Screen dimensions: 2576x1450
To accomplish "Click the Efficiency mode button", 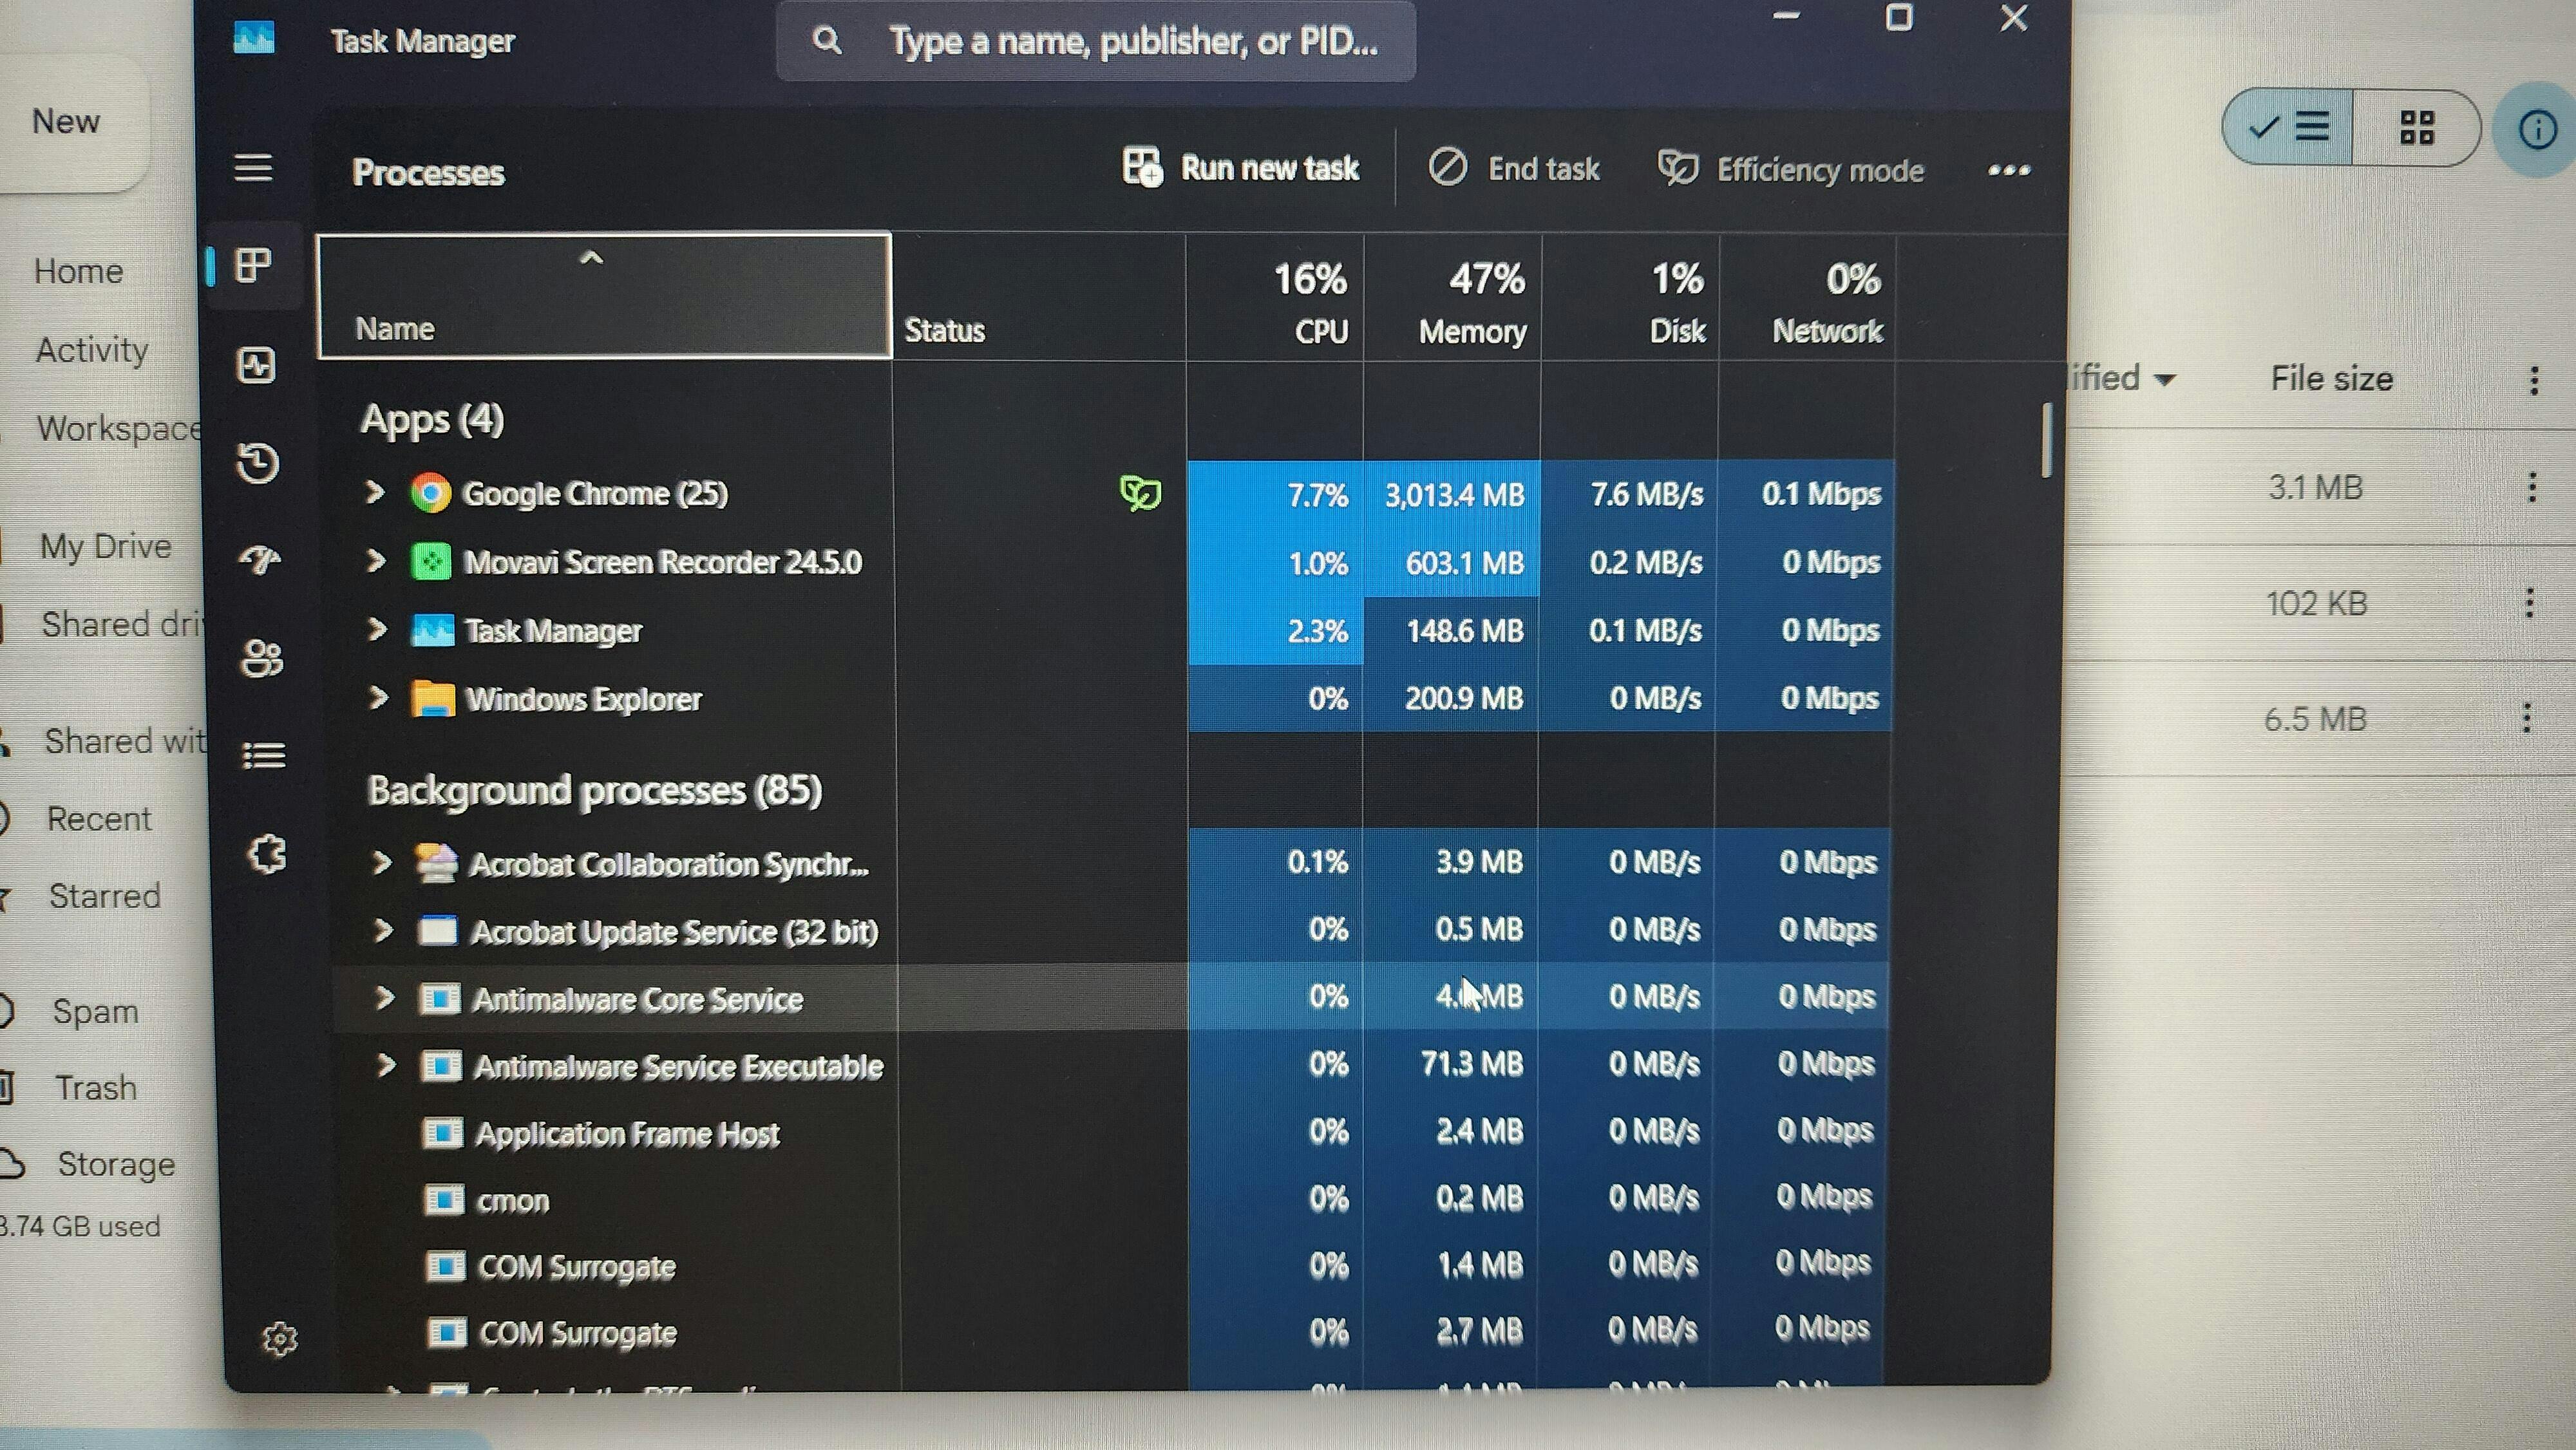I will tap(1791, 170).
